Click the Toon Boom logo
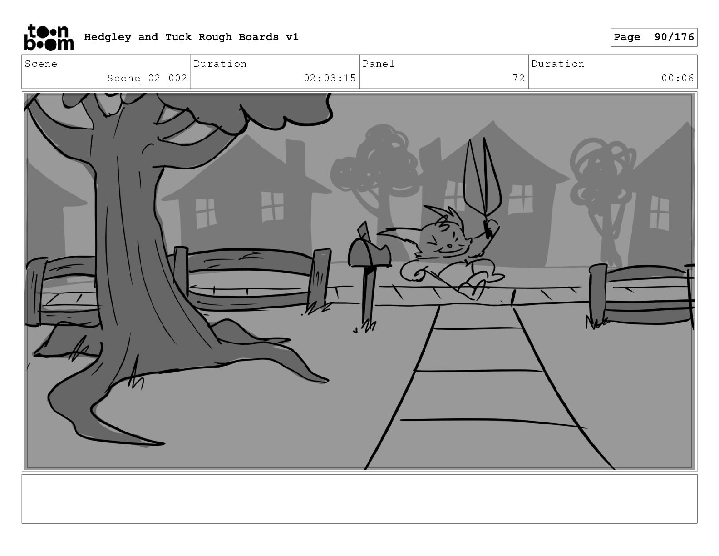Viewport: 719px width, 556px height. [49, 37]
